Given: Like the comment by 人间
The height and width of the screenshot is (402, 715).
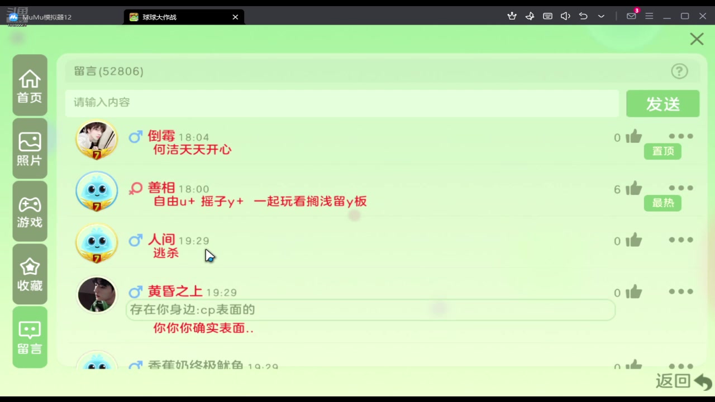Looking at the screenshot, I should (x=633, y=240).
